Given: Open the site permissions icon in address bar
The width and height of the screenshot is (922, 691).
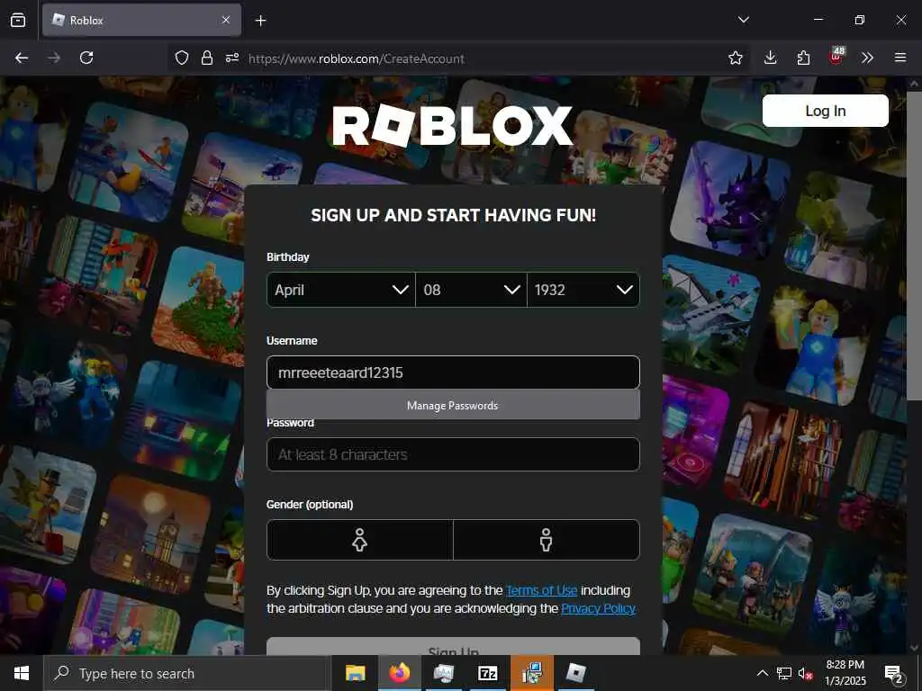Looking at the screenshot, I should [x=232, y=58].
